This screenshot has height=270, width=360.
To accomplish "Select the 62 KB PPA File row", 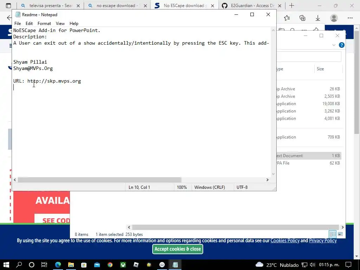I will click(309, 163).
